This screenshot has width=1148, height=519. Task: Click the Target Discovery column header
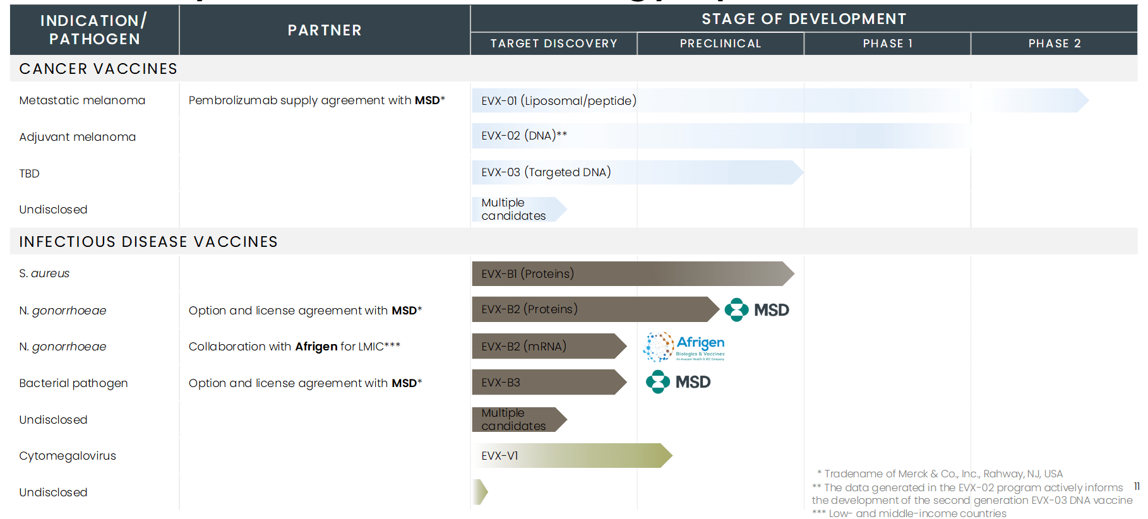click(x=554, y=44)
